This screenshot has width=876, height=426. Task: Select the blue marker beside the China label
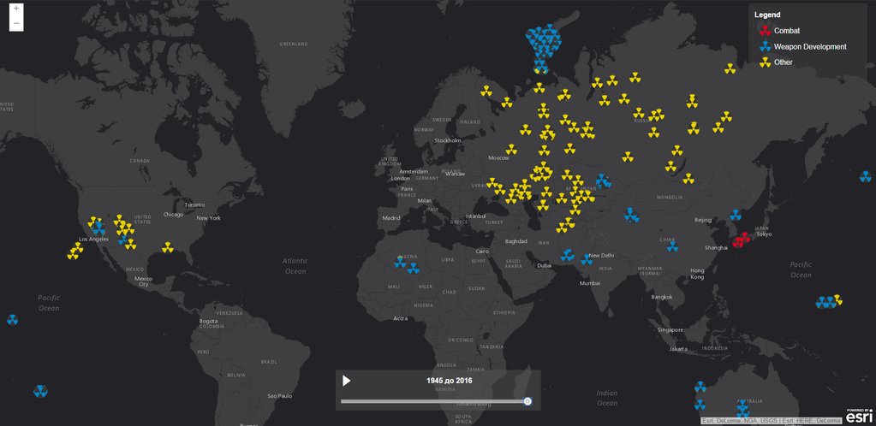[672, 246]
